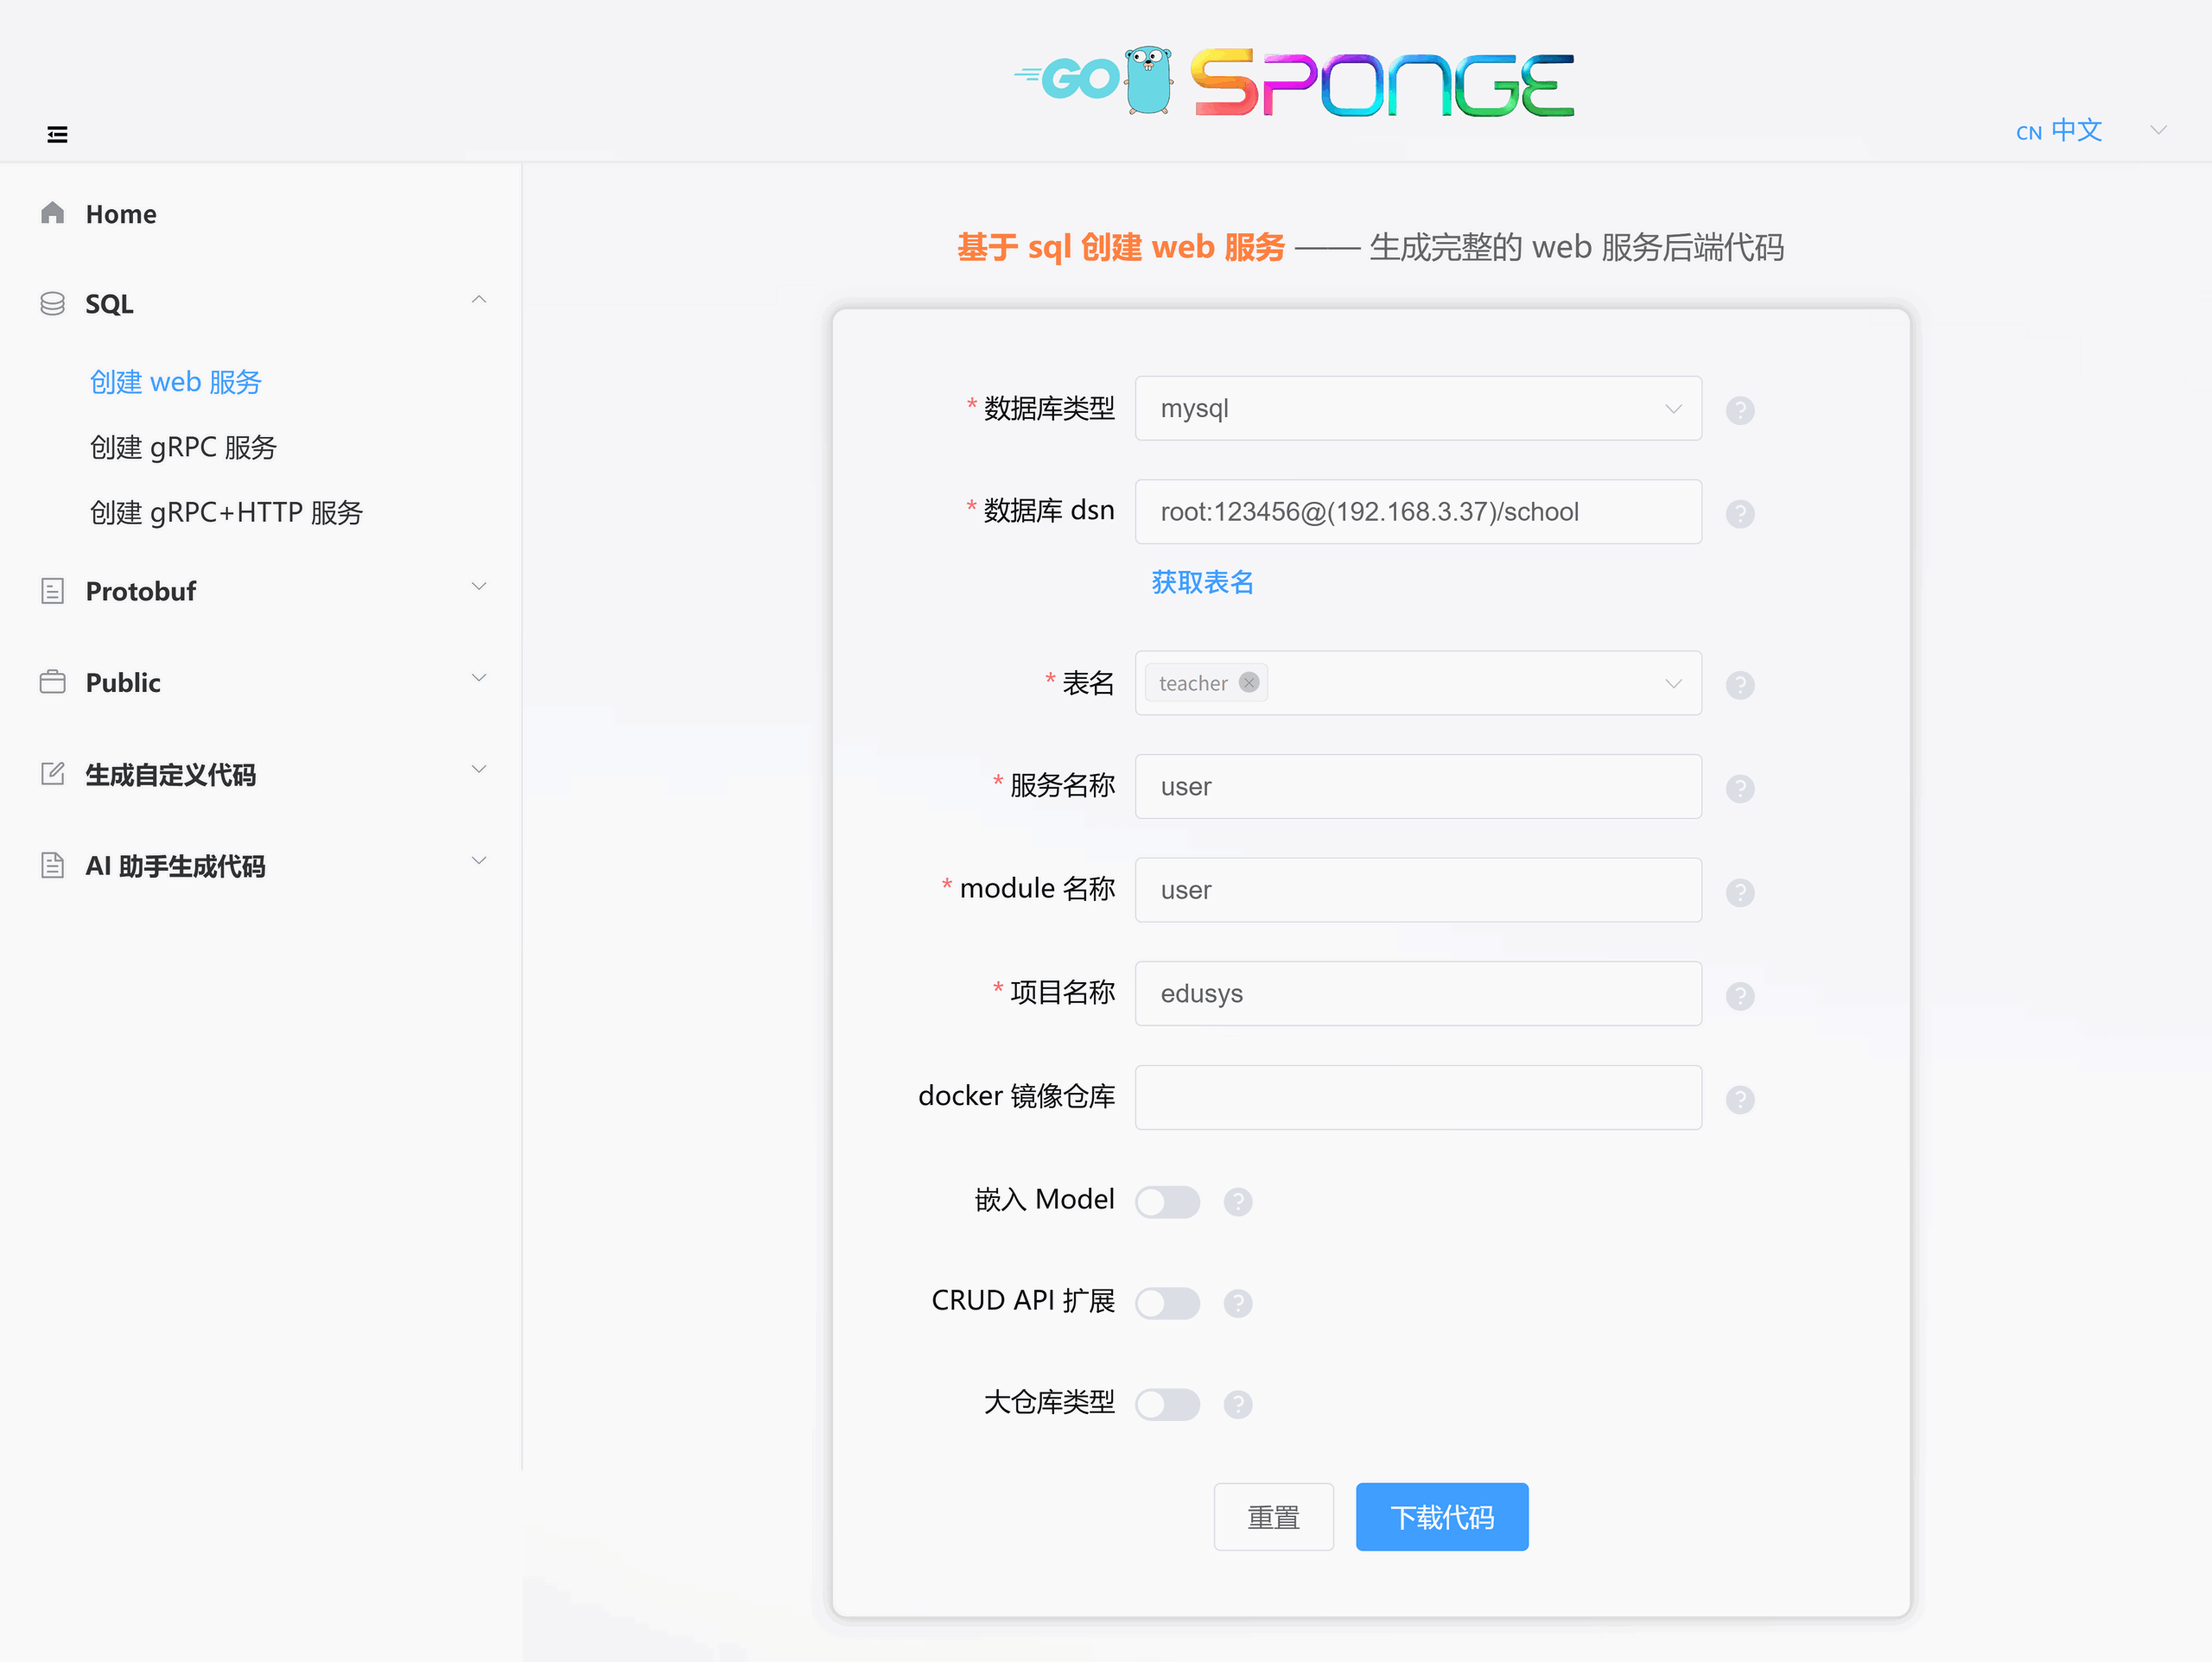Select 创建 gRPC 服务 menu item
2212x1662 pixels.
coord(183,447)
